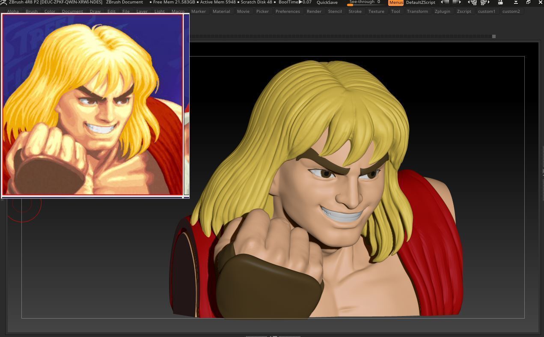
Task: Click the DefaultZScript button
Action: pos(421,3)
